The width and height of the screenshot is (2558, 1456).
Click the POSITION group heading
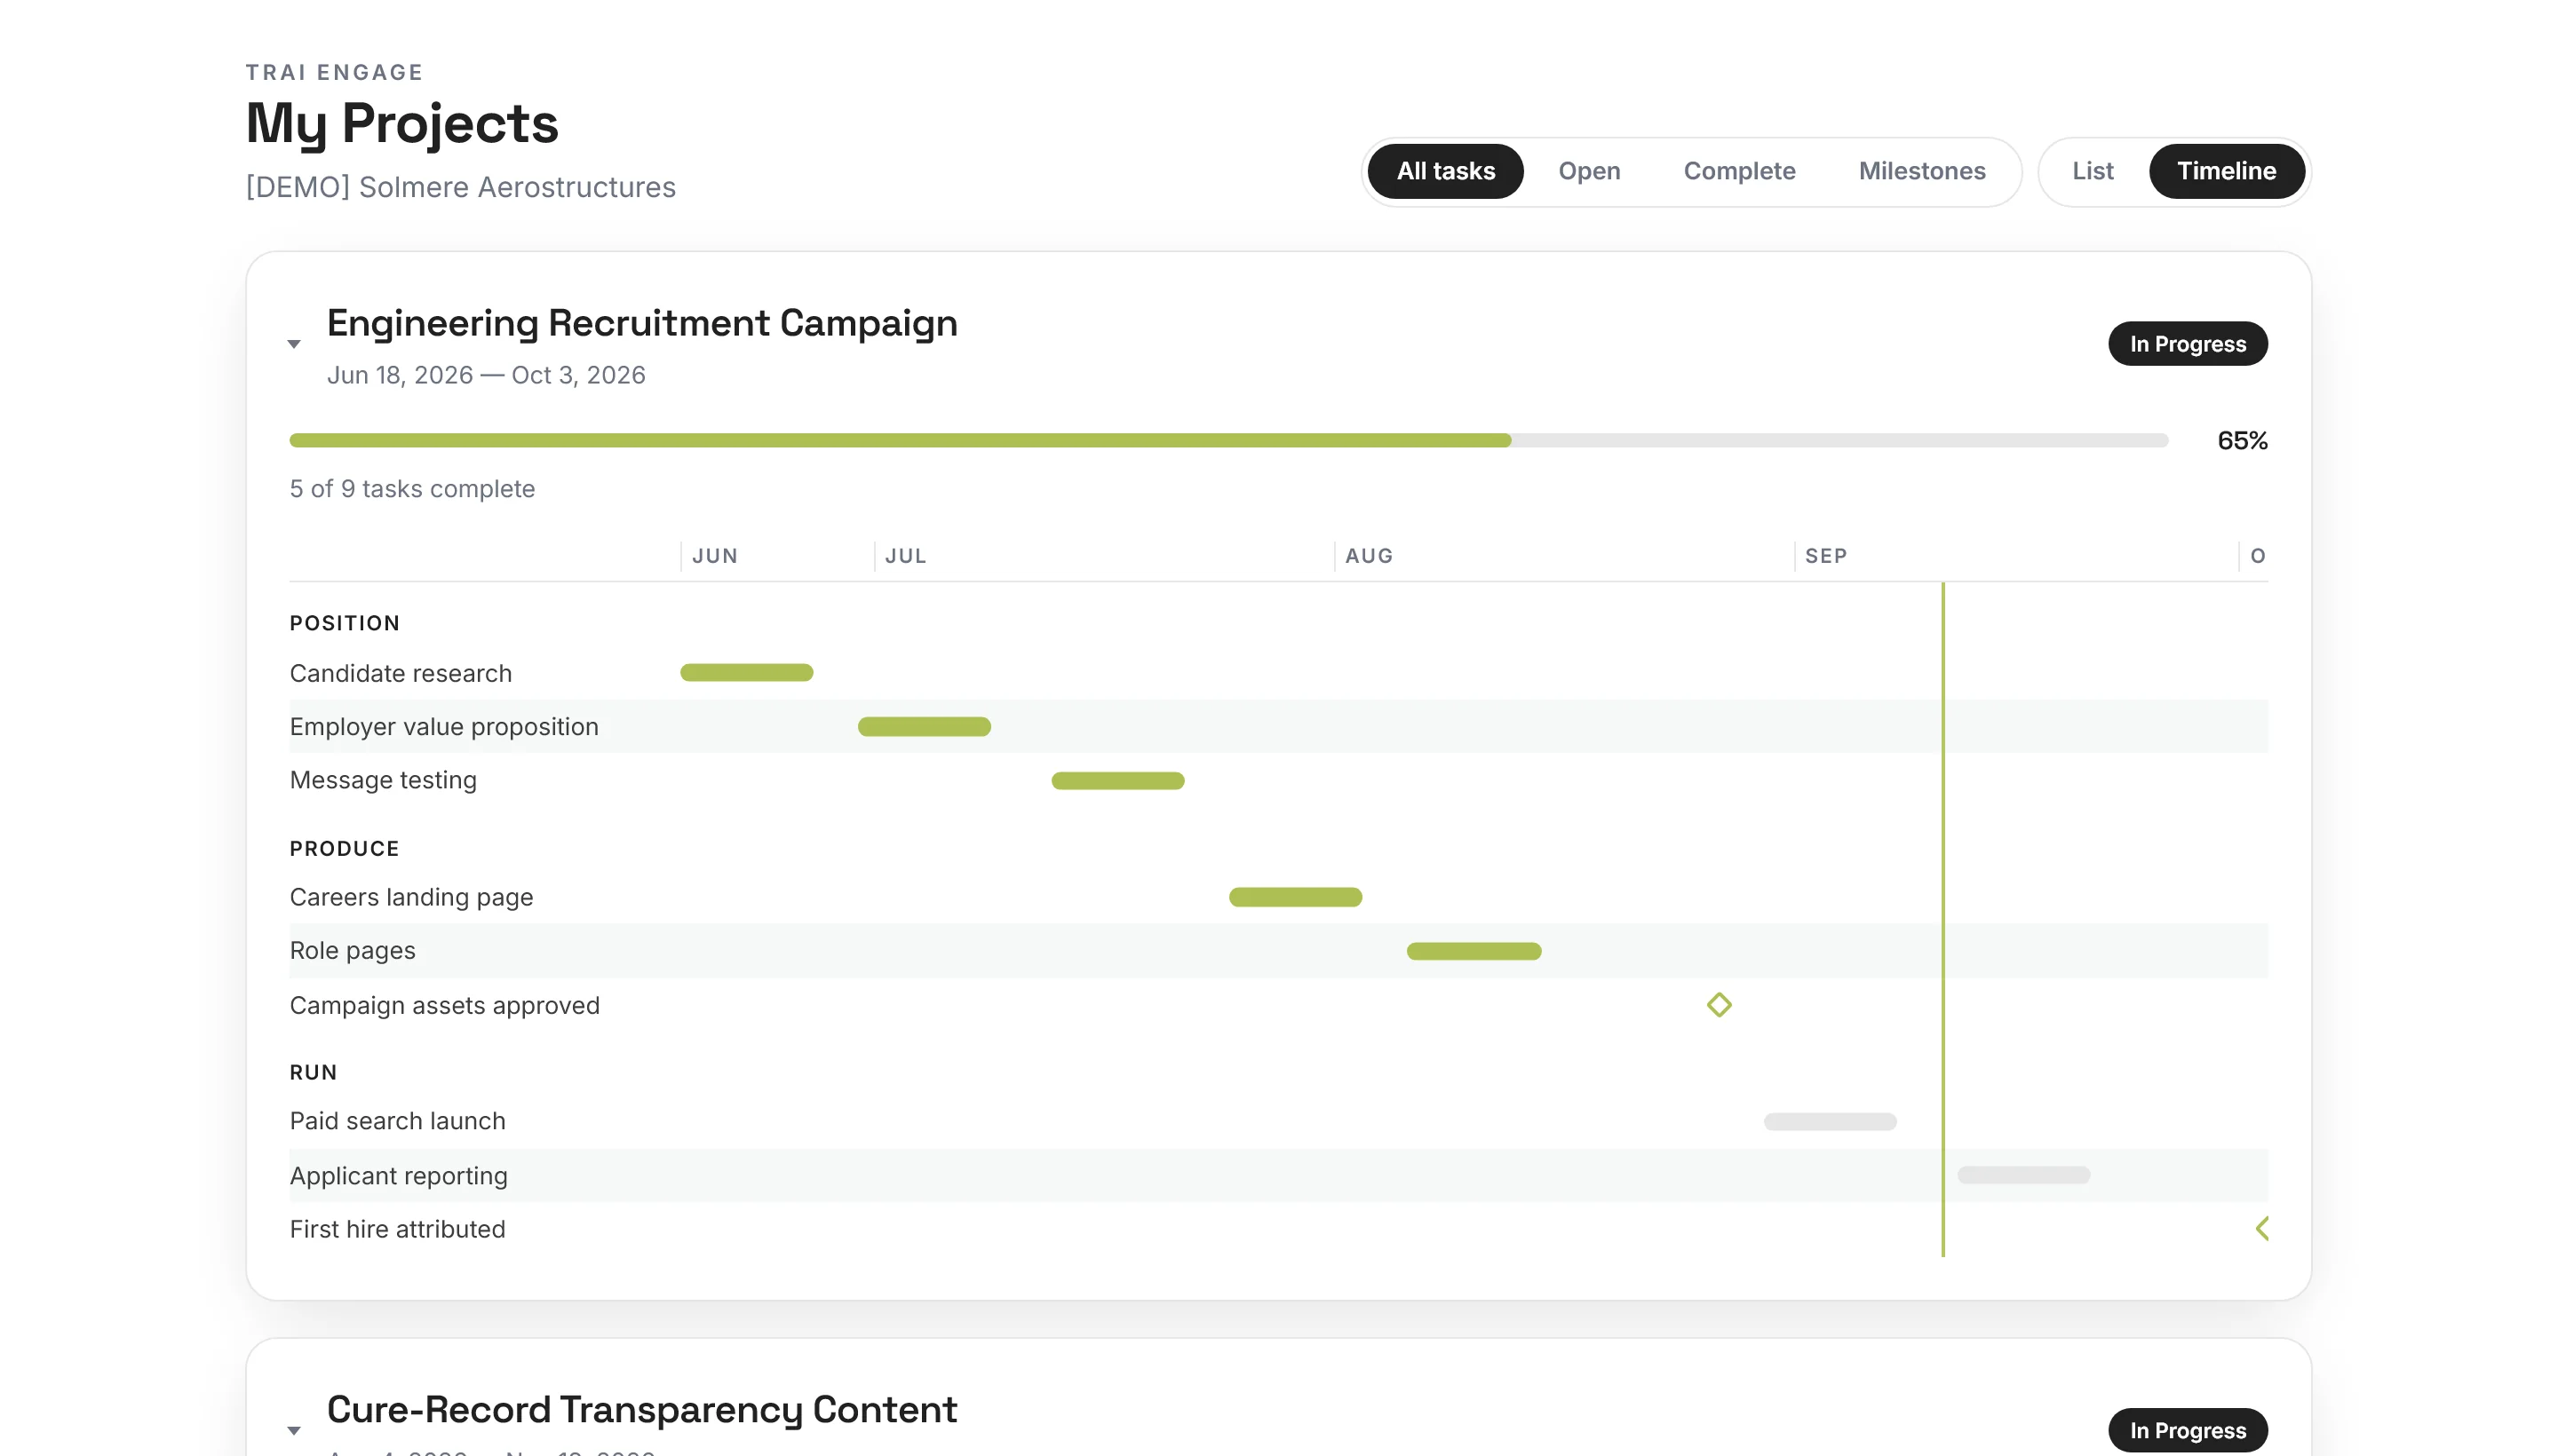(344, 623)
